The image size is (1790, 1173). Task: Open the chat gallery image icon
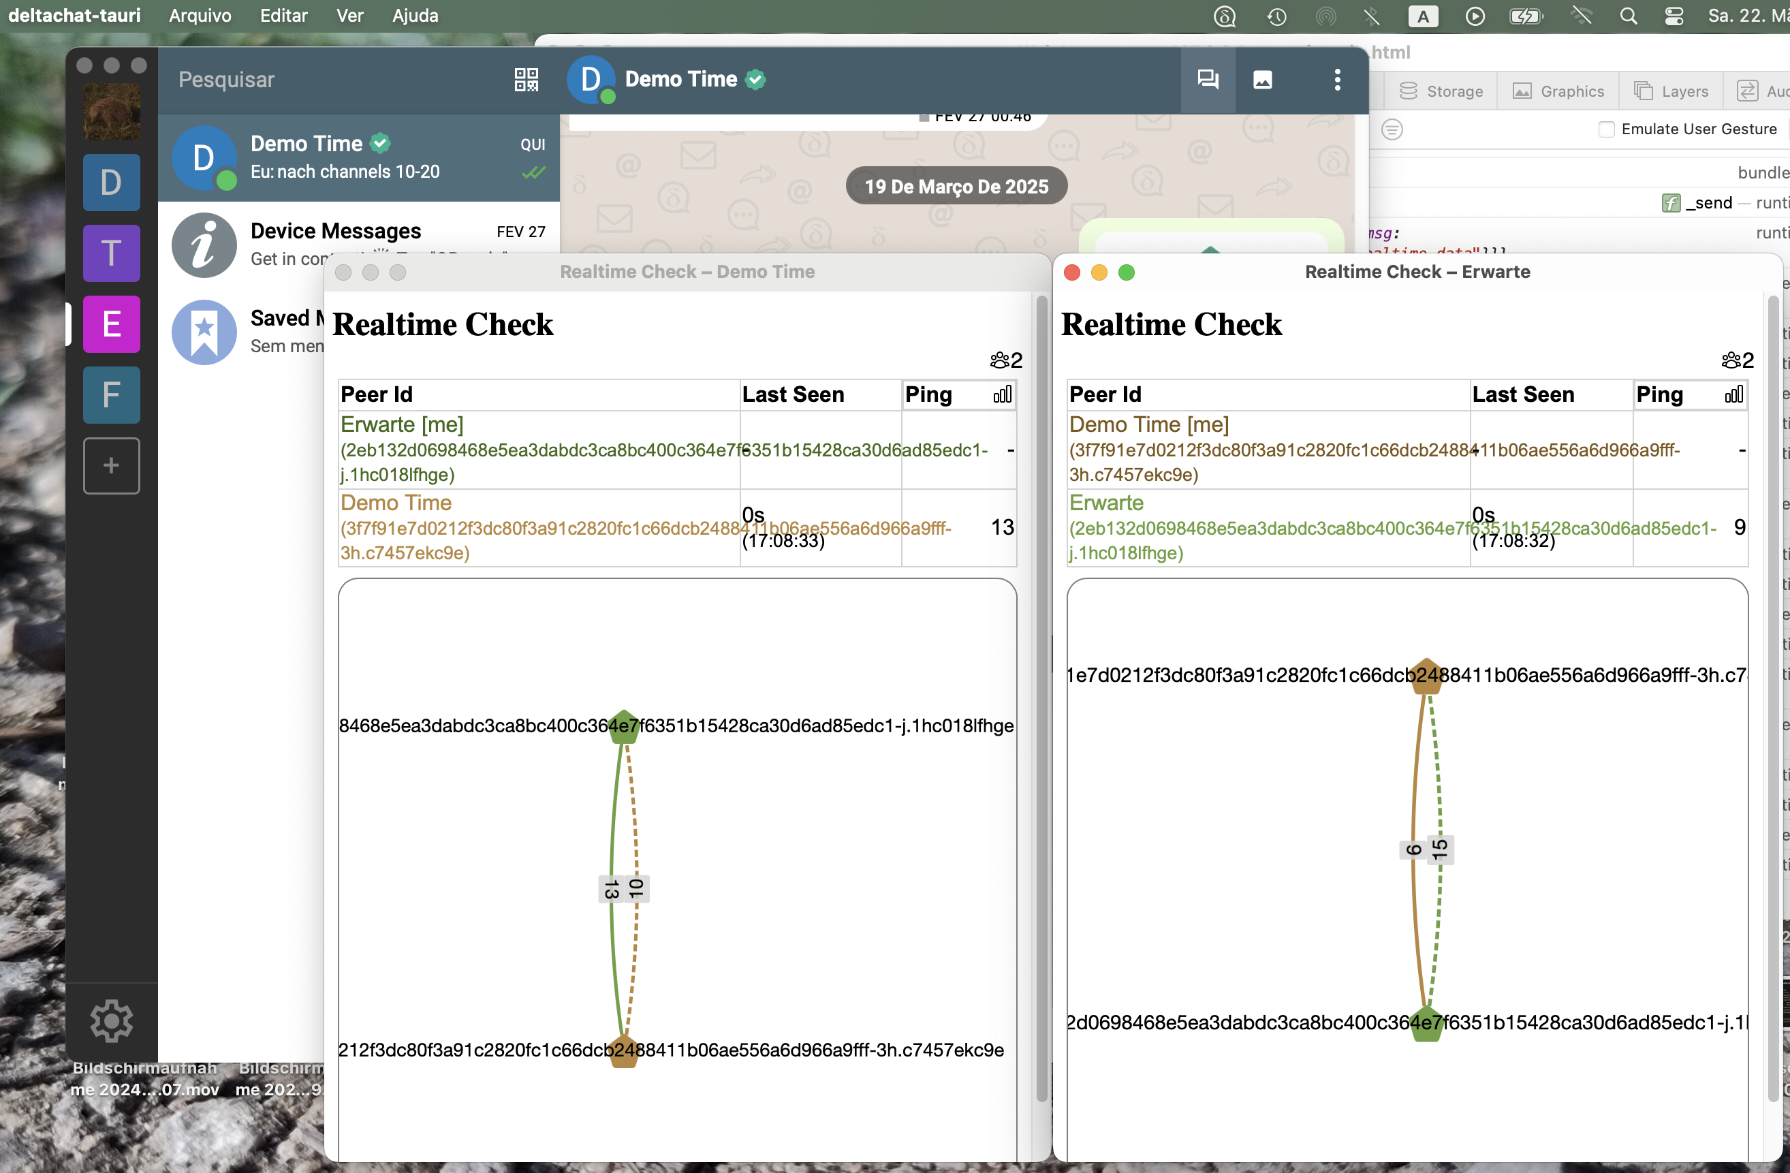[1263, 80]
